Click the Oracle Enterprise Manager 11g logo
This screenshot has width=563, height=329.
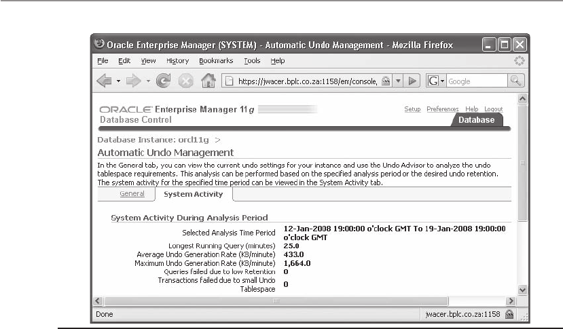tap(177, 109)
